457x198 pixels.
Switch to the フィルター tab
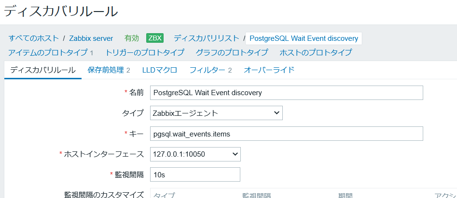point(207,70)
